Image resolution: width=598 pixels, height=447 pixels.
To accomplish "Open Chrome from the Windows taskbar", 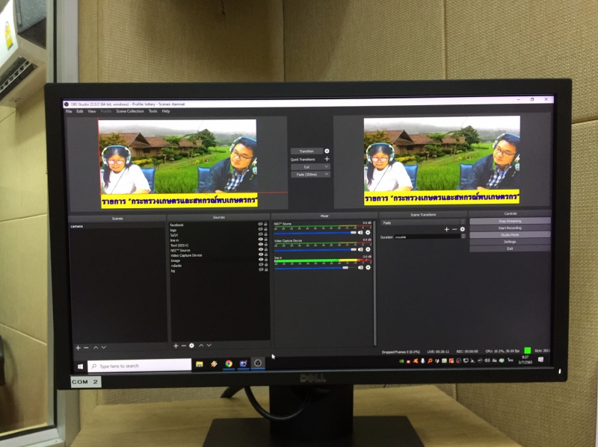I will [229, 363].
